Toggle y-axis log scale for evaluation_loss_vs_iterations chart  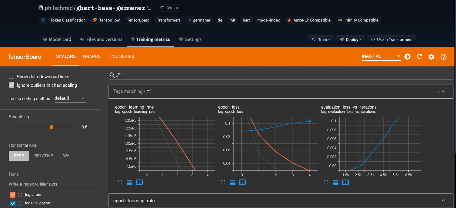coord(336,182)
